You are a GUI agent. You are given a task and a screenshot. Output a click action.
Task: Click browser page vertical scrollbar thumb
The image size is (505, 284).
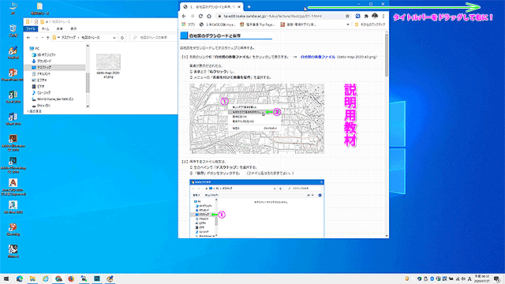click(387, 54)
